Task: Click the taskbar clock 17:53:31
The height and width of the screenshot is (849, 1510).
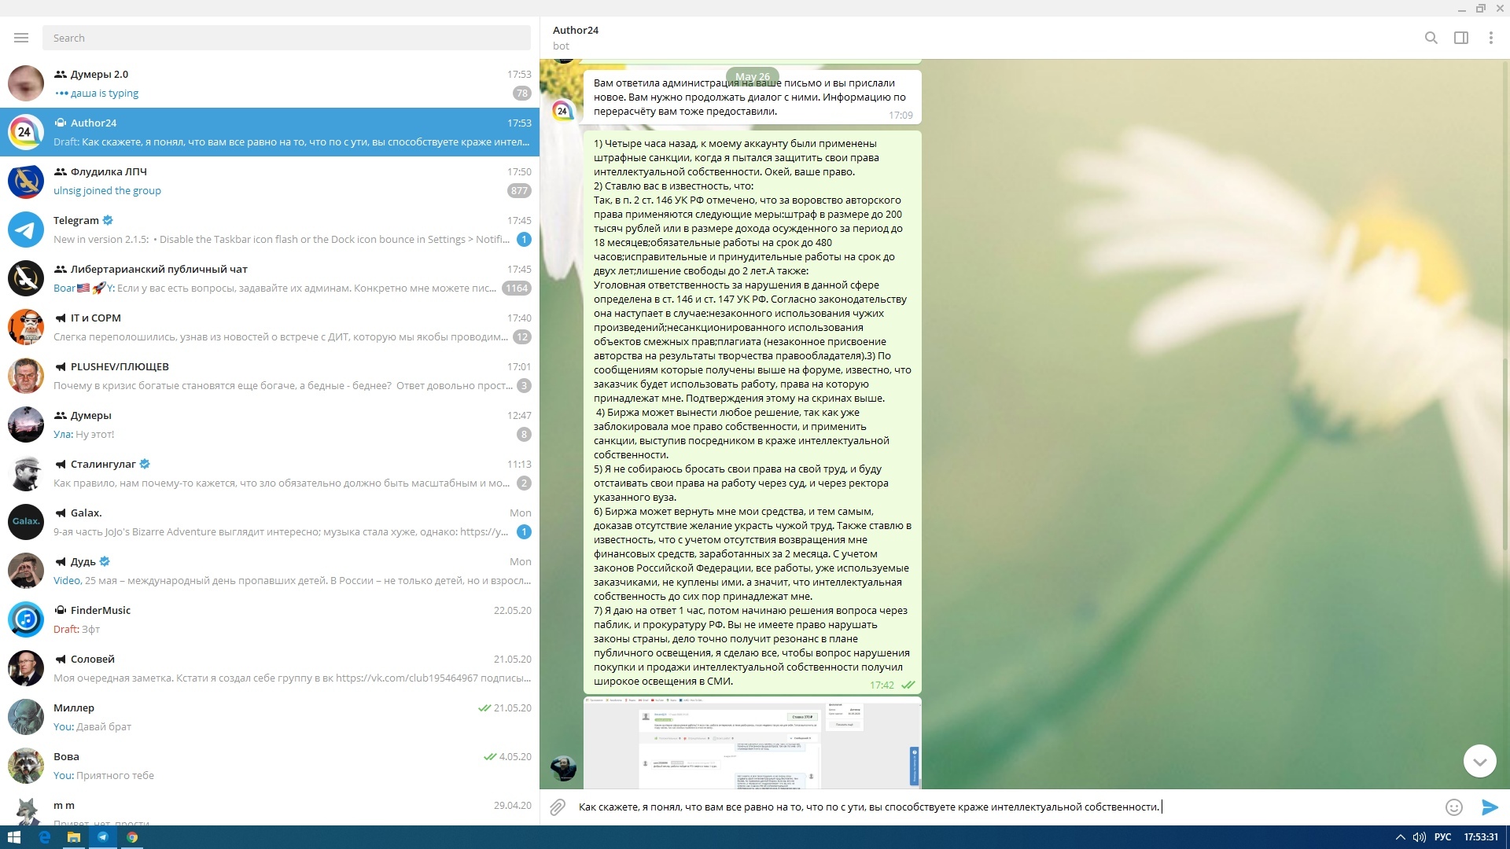Action: coord(1481,837)
